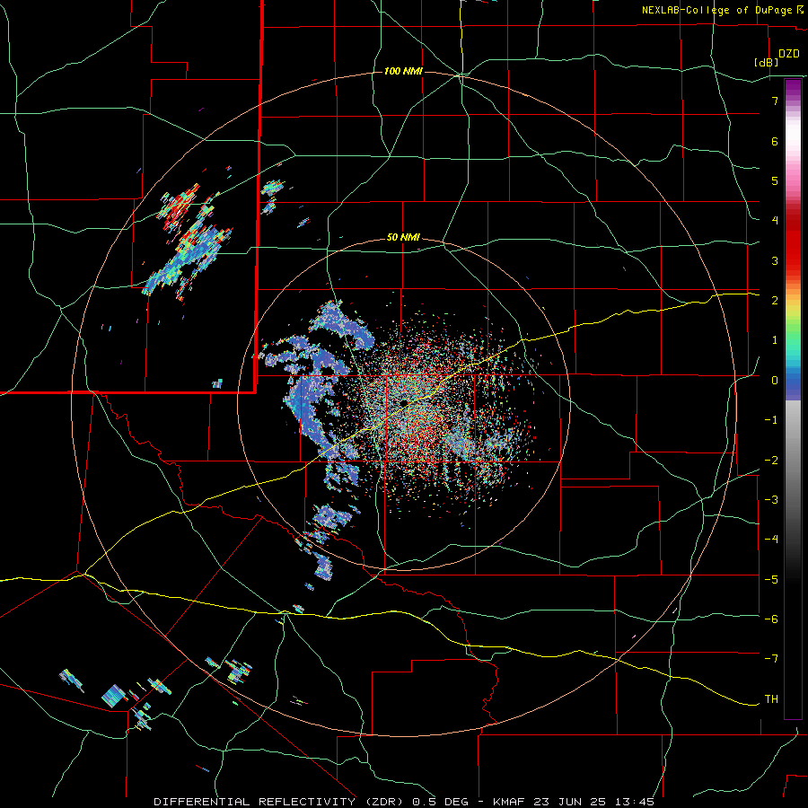Click the "-6" value on color scale
This screenshot has height=808, width=808.
pos(771,619)
